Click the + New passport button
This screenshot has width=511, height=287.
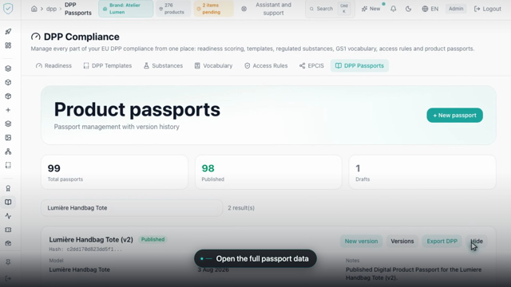tap(454, 115)
